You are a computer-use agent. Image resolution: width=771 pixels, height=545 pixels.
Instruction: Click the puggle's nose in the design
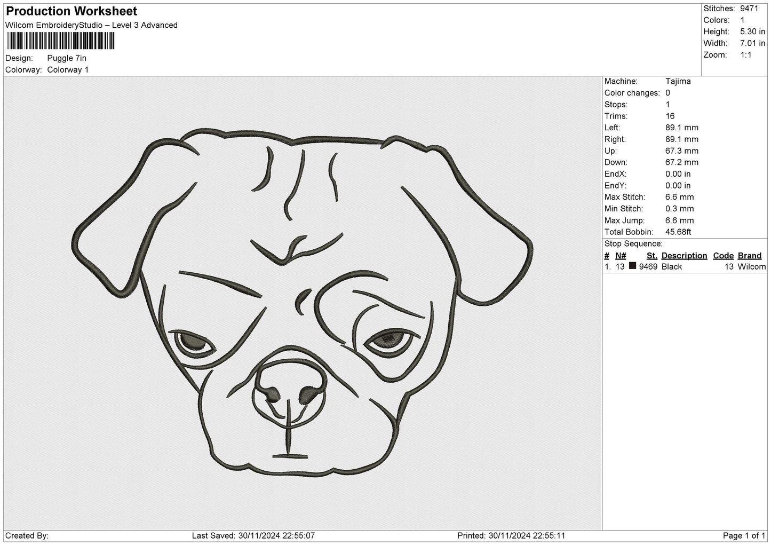click(x=289, y=392)
